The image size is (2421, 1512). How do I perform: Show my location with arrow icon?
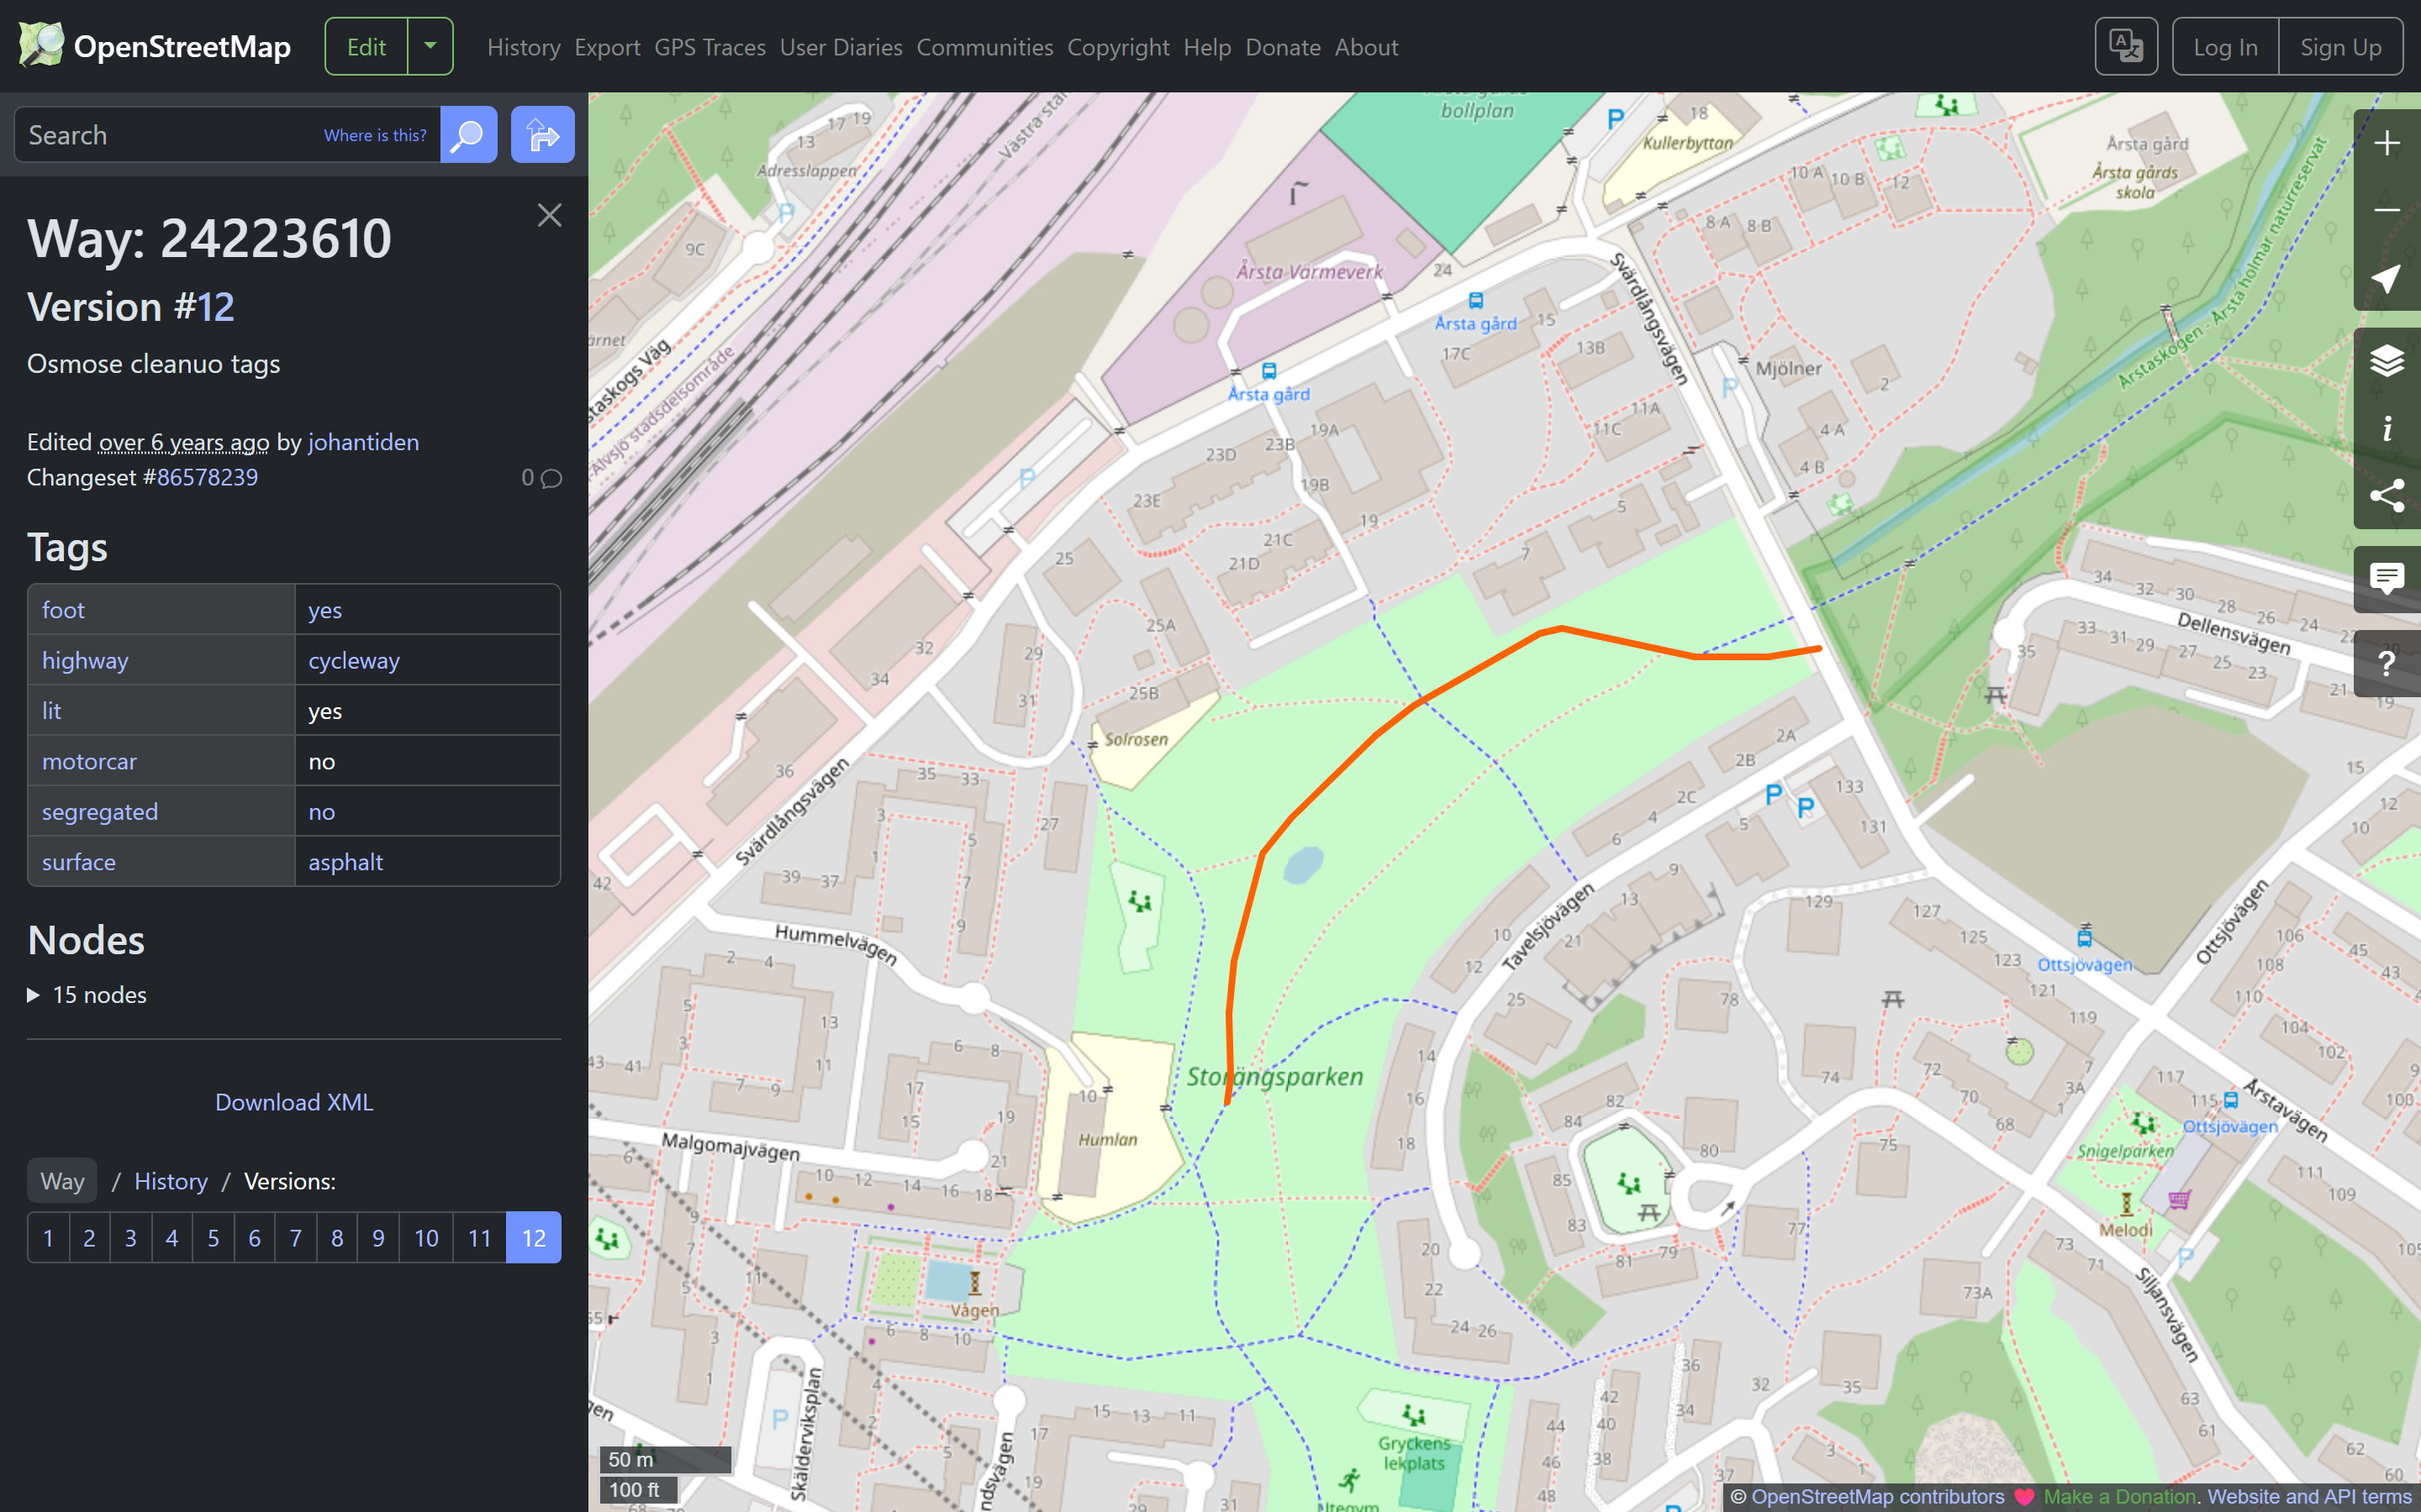2387,277
